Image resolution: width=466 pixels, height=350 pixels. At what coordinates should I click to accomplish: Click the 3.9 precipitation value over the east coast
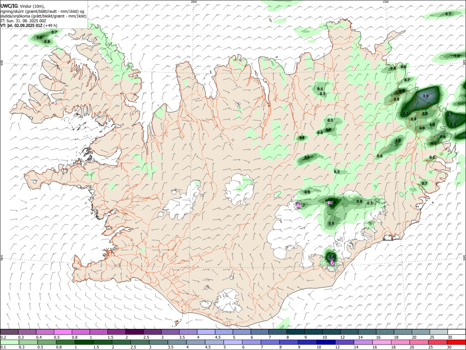pyautogui.click(x=426, y=96)
